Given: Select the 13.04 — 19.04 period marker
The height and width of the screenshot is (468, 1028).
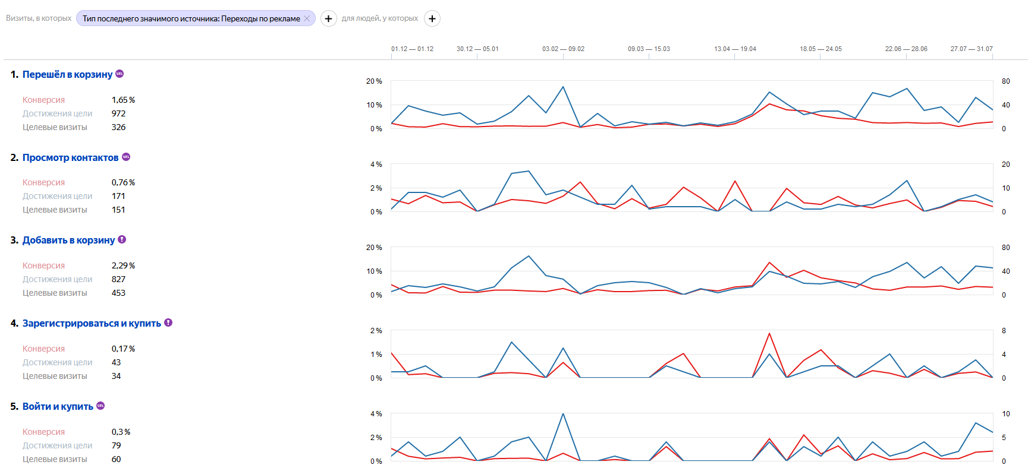Looking at the screenshot, I should [x=735, y=49].
